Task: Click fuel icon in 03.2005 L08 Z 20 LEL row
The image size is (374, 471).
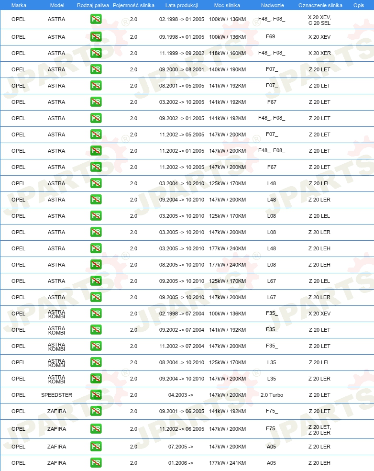Action: (96, 216)
